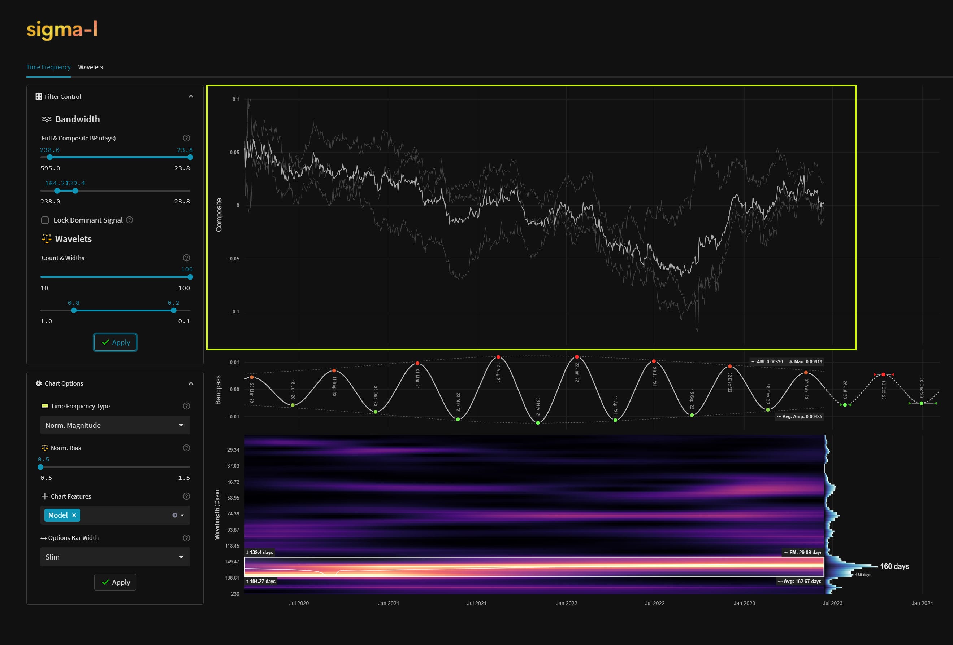Clear all selected chart features

175,515
